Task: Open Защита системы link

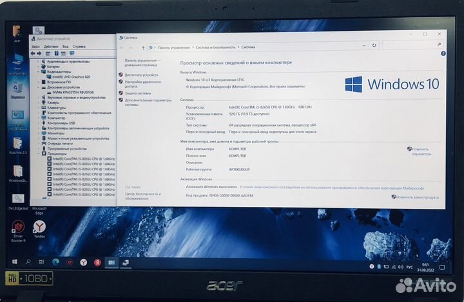Action: pos(138,93)
